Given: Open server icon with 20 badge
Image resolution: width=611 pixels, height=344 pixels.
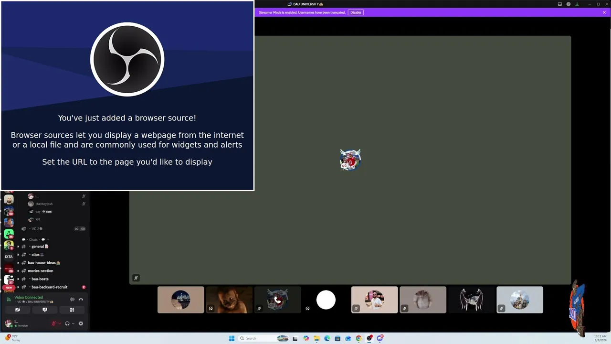Looking at the screenshot, I should click(9, 268).
